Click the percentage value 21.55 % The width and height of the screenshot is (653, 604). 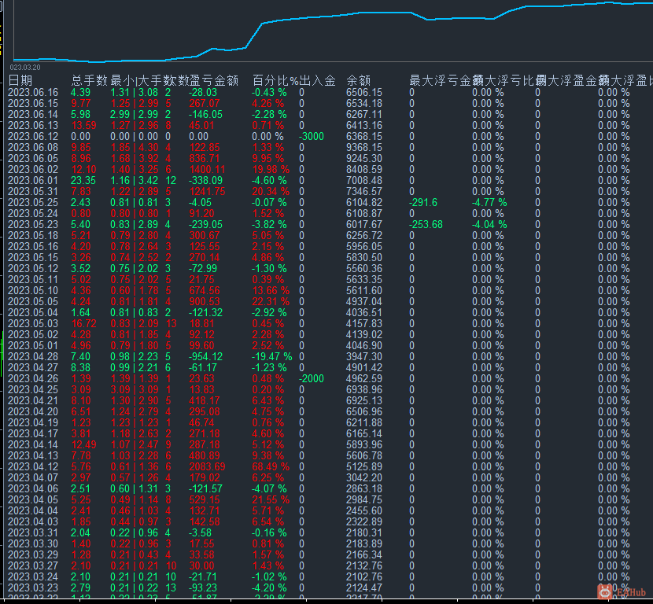click(271, 499)
